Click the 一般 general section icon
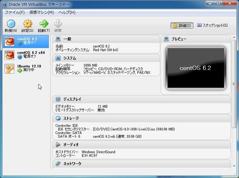 [x=58, y=39]
